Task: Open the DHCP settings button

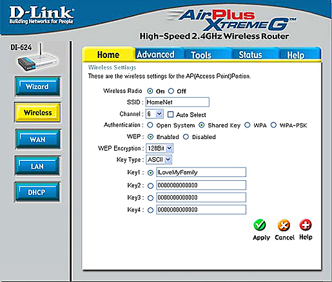Action: tap(37, 192)
